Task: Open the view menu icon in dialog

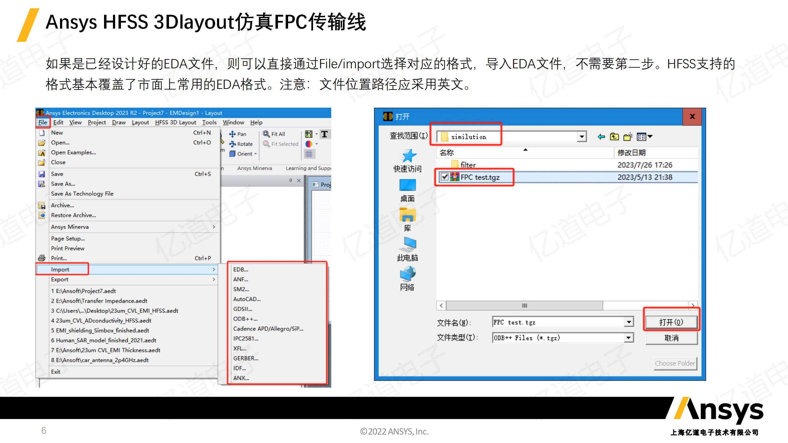Action: 645,137
